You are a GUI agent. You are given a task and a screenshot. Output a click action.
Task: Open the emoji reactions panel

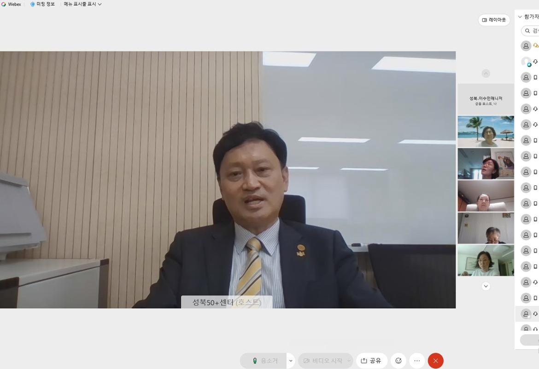398,361
